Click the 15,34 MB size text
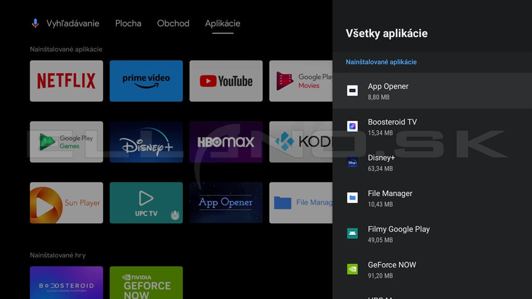Viewport: 532px width, 299px height. pyautogui.click(x=380, y=133)
